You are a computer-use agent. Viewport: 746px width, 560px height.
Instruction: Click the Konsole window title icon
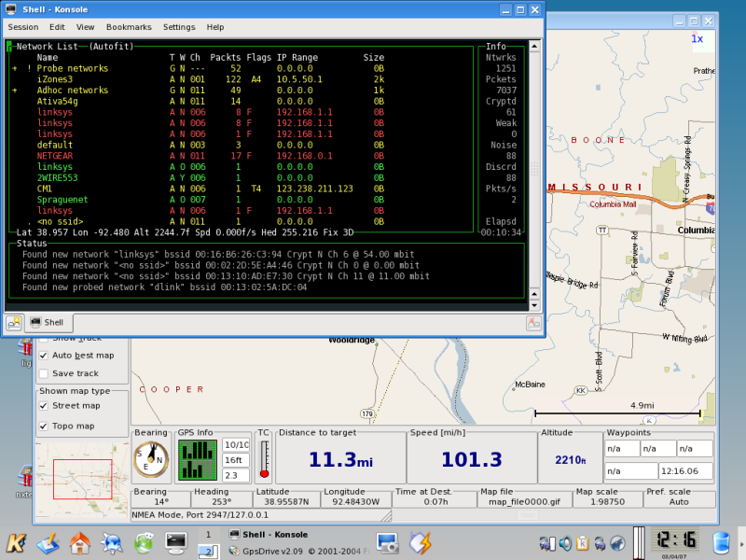click(11, 9)
